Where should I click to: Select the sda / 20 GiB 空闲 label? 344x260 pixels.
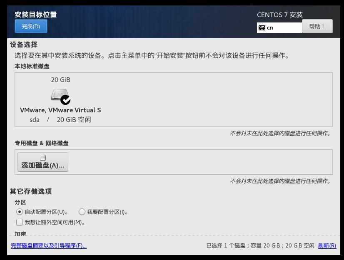pyautogui.click(x=60, y=119)
